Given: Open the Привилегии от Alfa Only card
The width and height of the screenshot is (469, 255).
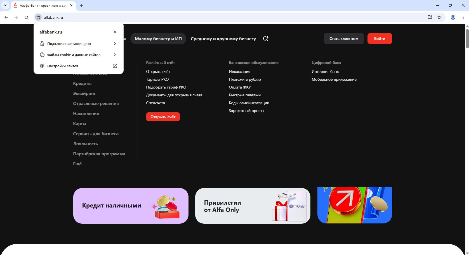Looking at the screenshot, I should (x=253, y=206).
